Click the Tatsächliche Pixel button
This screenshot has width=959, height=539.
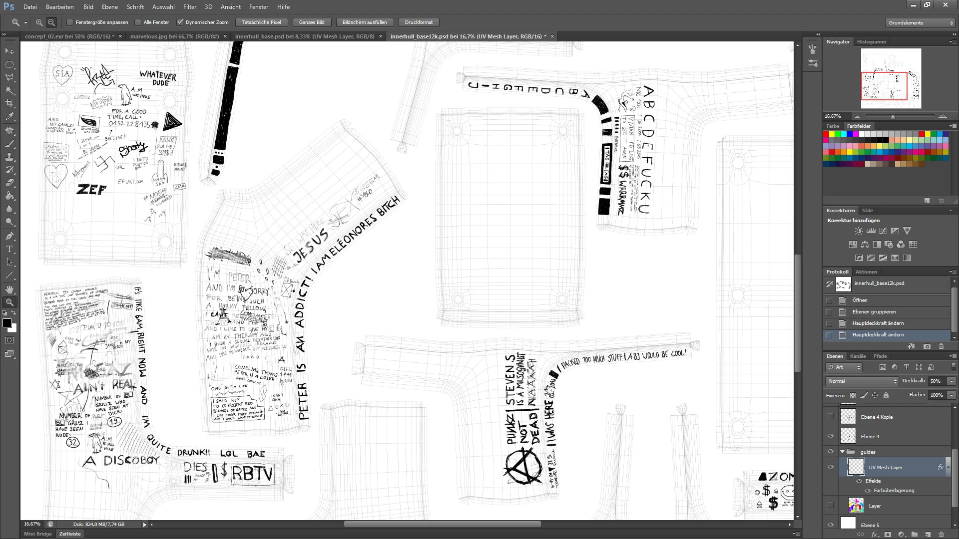pos(261,22)
